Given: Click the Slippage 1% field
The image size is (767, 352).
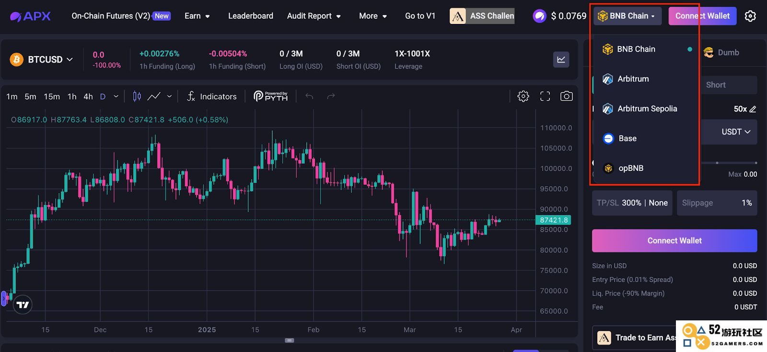Looking at the screenshot, I should point(717,203).
